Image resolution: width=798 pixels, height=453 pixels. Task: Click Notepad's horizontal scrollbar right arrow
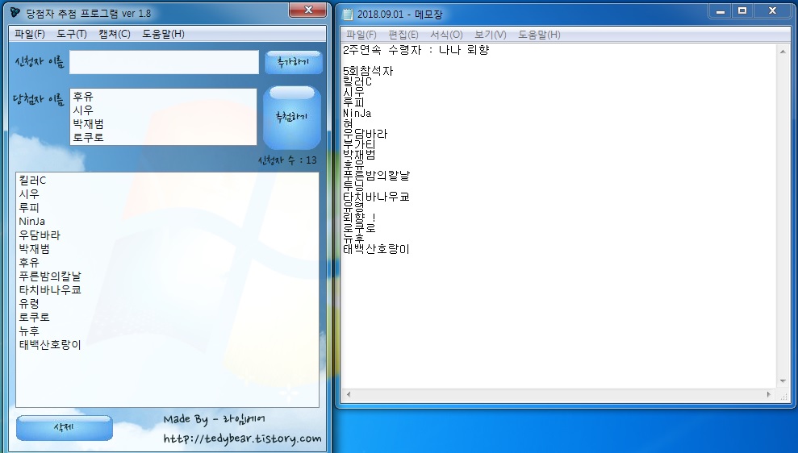click(x=770, y=394)
